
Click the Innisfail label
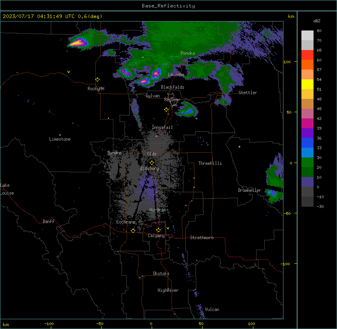(163, 127)
